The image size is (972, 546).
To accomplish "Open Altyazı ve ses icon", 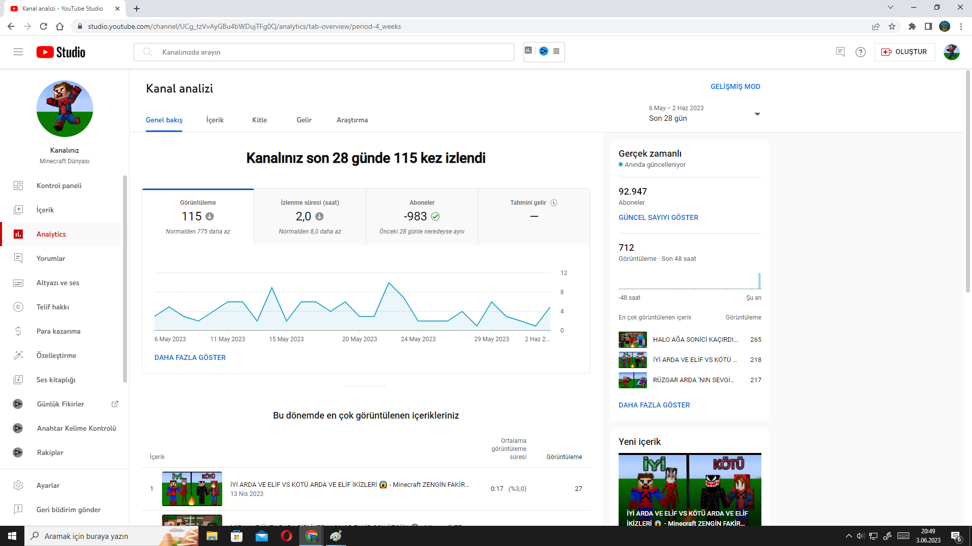I will coord(18,283).
